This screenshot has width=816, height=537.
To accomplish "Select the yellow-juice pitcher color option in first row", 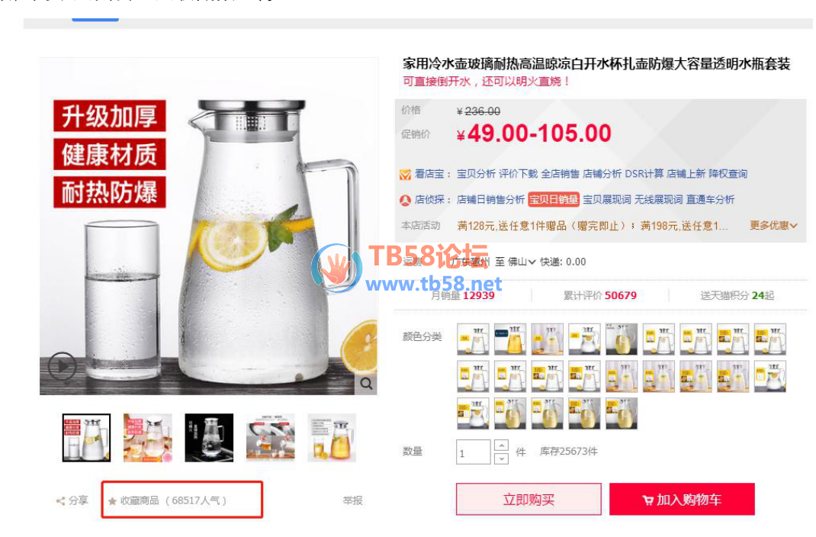I will pos(510,339).
